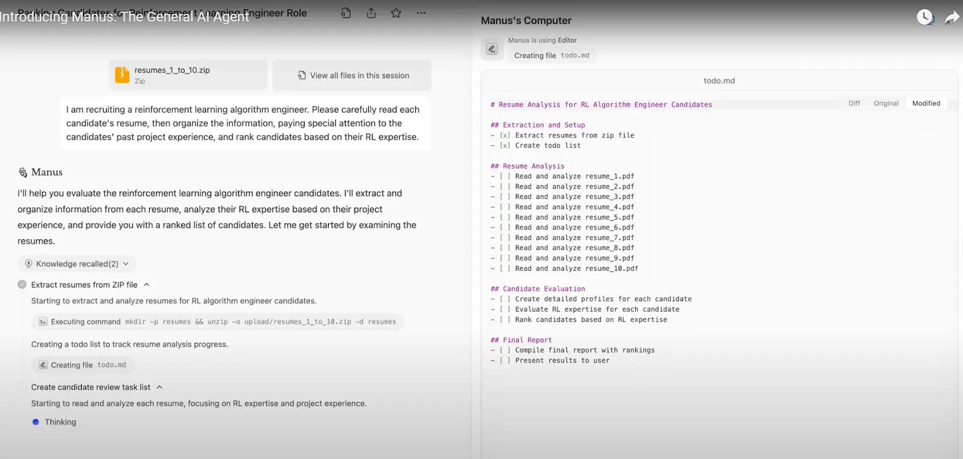Click the checkbox for resume_2.pdf
Image resolution: width=963 pixels, height=459 pixels.
pyautogui.click(x=505, y=186)
